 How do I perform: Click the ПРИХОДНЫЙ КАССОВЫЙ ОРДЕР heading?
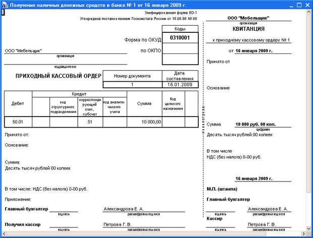click(59, 76)
